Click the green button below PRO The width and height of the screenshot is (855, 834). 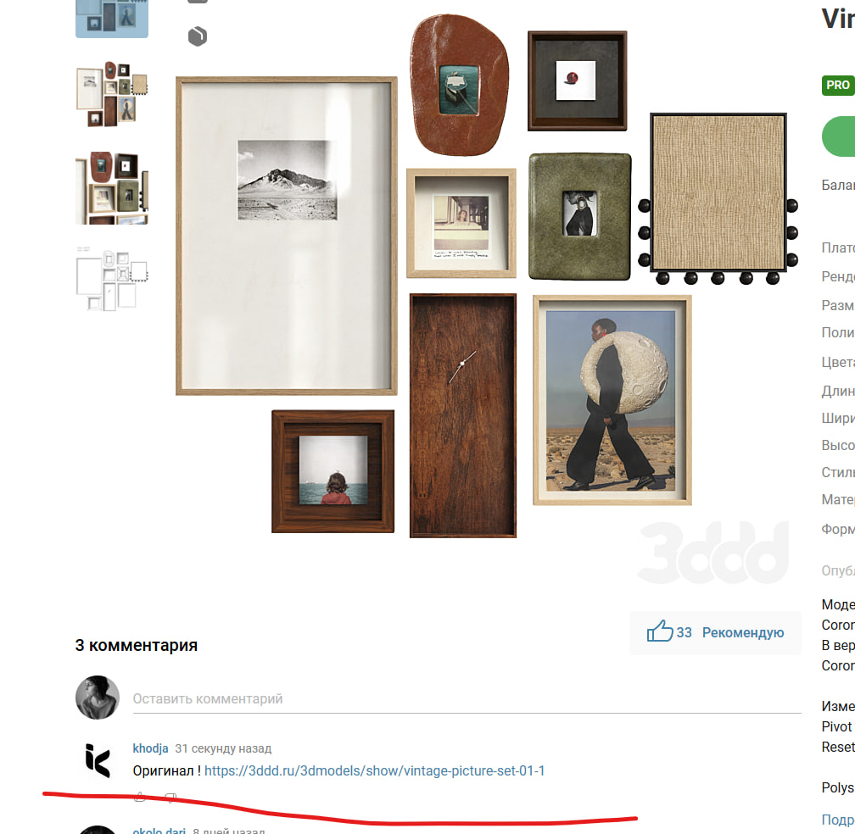point(838,136)
